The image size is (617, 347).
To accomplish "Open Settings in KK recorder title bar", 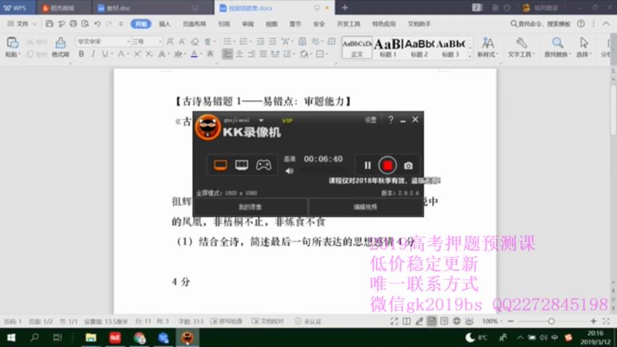I will point(370,120).
